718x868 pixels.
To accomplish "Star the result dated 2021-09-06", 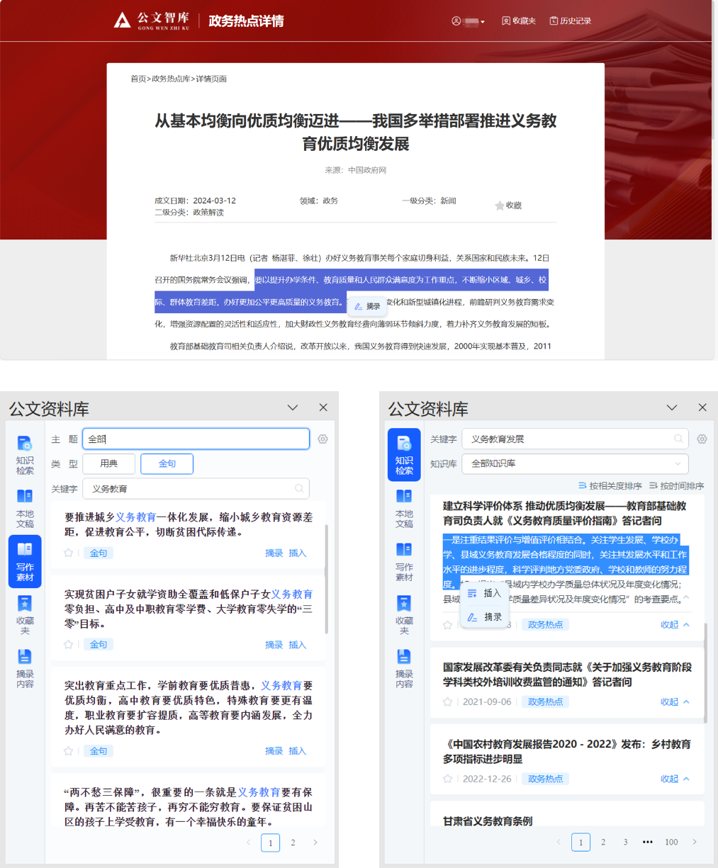I will click(x=447, y=701).
